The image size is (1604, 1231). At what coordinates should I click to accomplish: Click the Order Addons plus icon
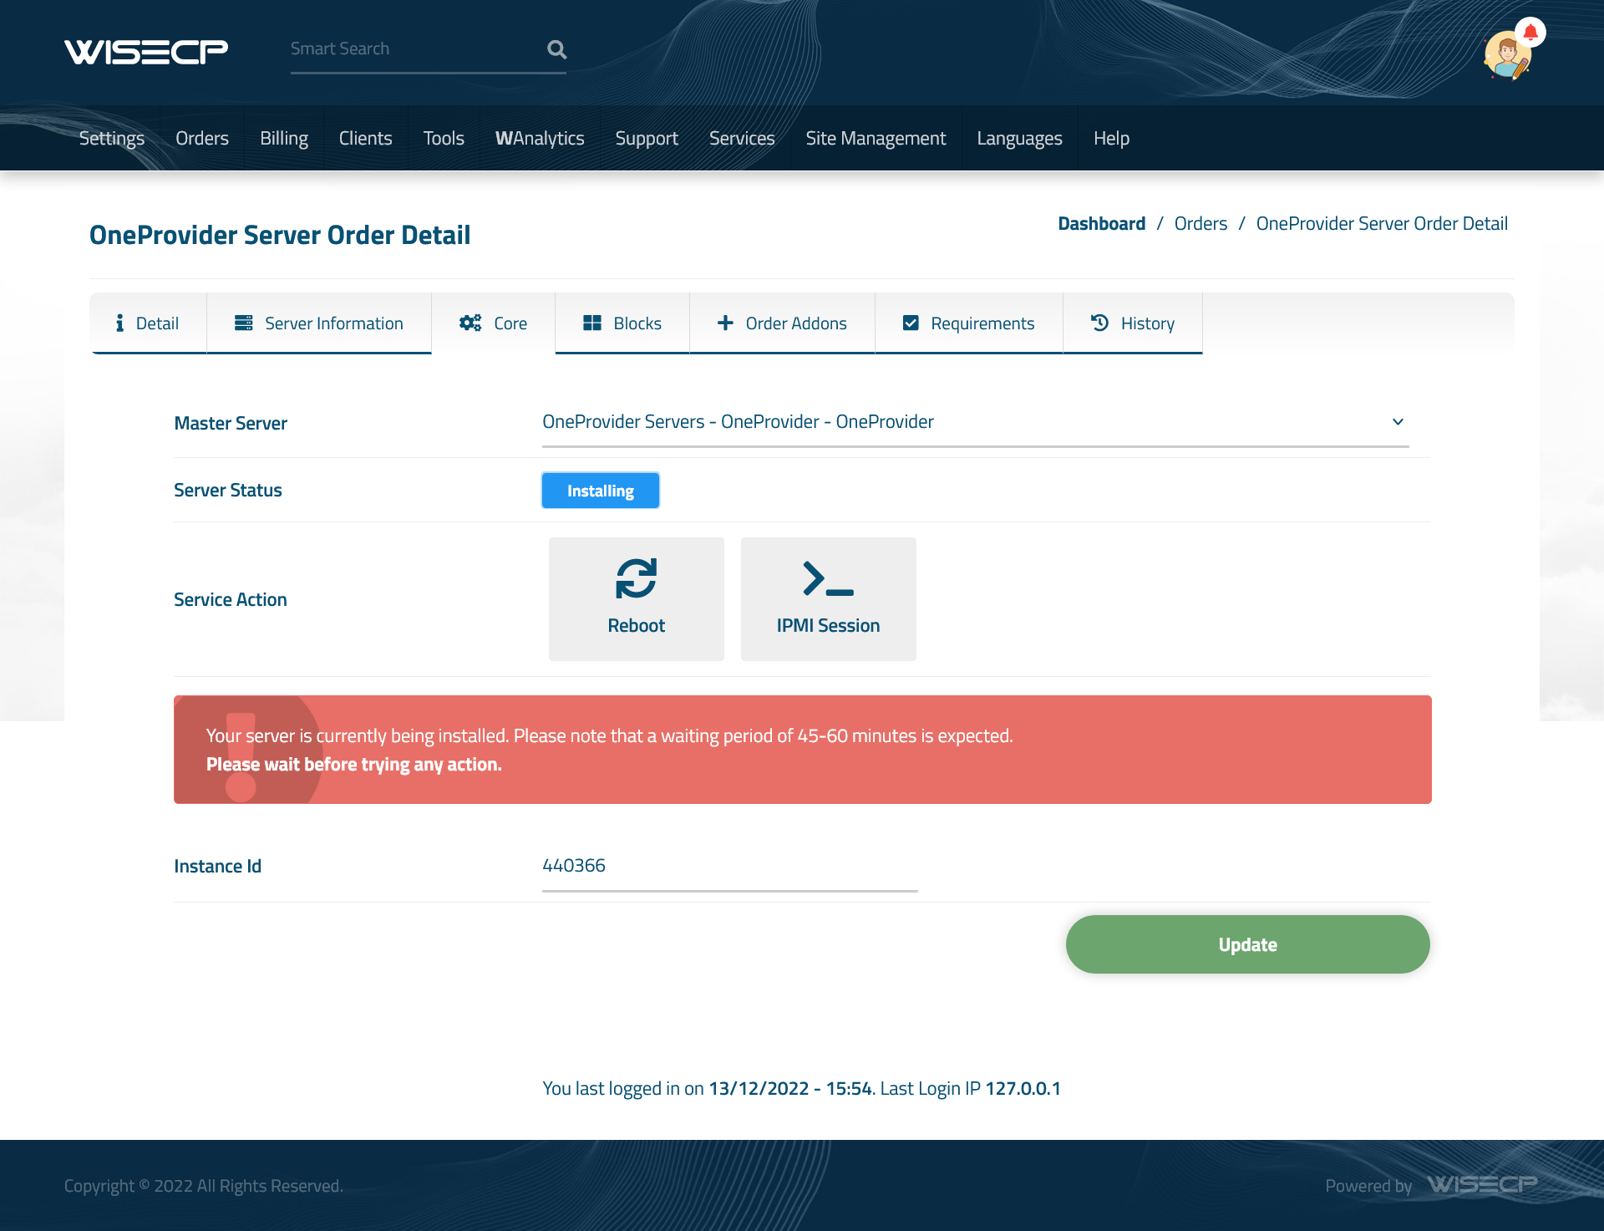pyautogui.click(x=725, y=323)
